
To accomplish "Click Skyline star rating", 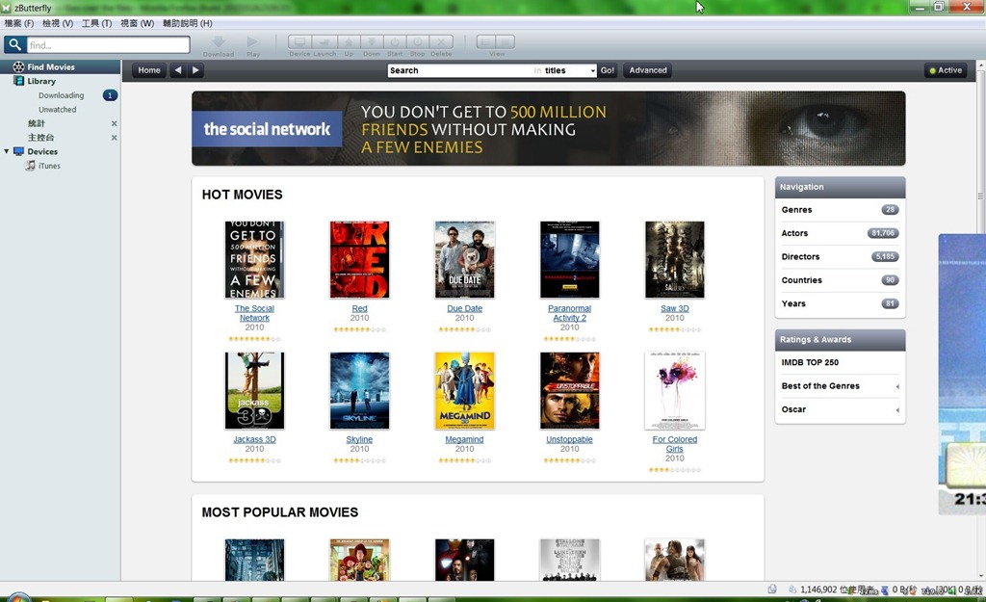I will (360, 460).
